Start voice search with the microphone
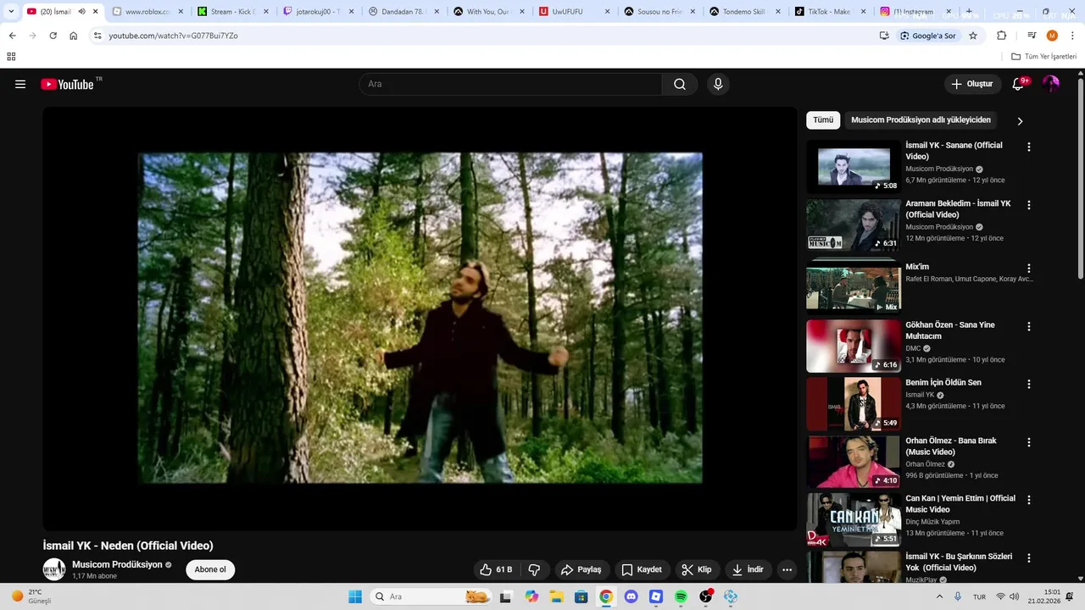Viewport: 1085px width, 610px height. point(718,84)
